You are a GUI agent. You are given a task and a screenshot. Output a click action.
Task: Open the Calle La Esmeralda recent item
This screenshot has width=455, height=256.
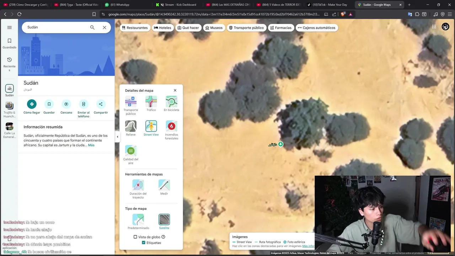point(10,130)
